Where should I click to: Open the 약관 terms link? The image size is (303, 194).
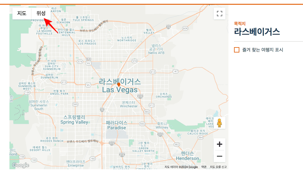(204, 167)
